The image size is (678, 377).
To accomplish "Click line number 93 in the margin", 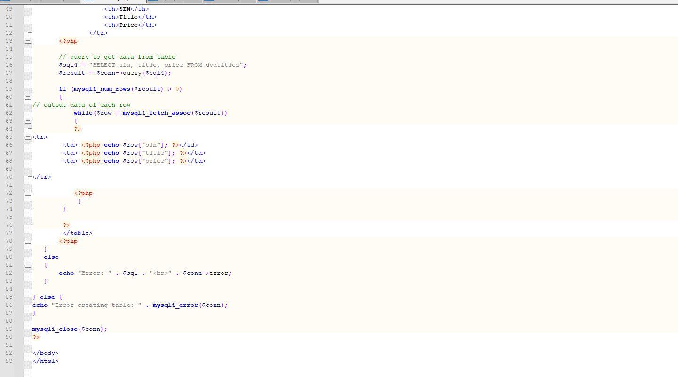I will [x=9, y=361].
